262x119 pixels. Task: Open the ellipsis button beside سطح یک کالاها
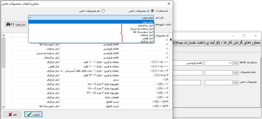[x=236, y=63]
